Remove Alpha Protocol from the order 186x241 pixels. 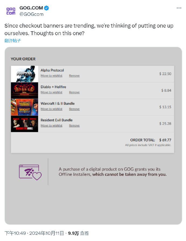[x=74, y=76]
